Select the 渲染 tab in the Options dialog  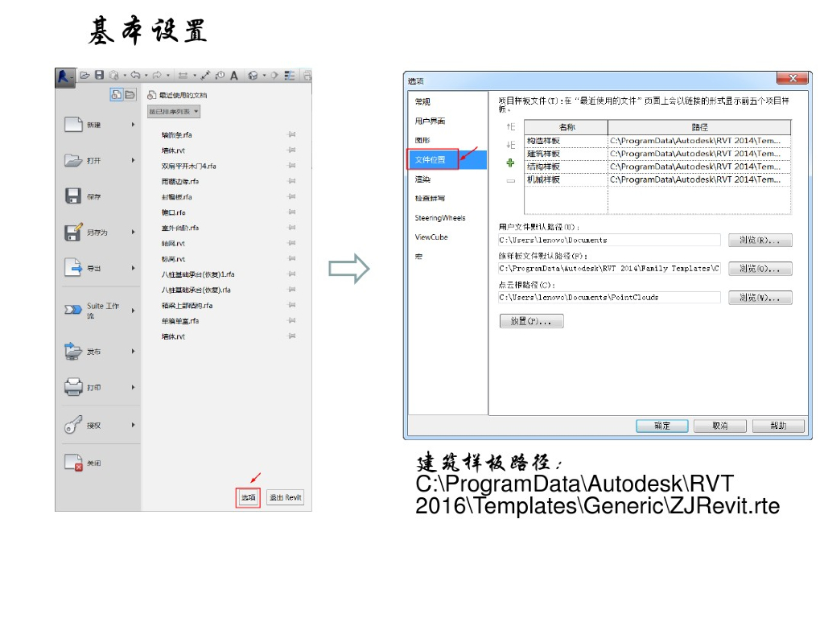pos(447,179)
